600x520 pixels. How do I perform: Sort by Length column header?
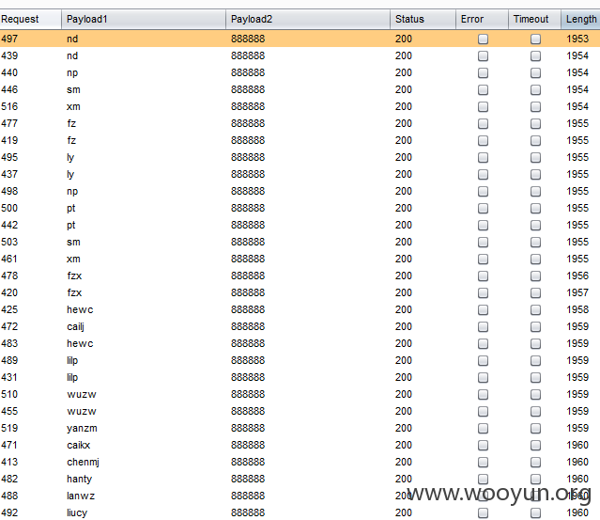(x=581, y=19)
